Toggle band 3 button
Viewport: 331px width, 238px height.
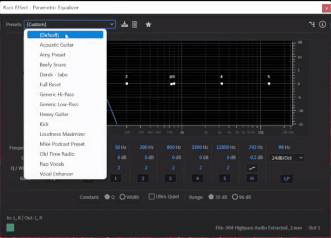tap(170, 178)
